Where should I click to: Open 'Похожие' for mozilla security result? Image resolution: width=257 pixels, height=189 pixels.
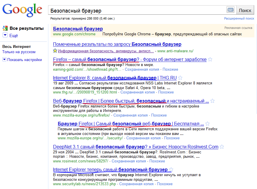(x=172, y=138)
